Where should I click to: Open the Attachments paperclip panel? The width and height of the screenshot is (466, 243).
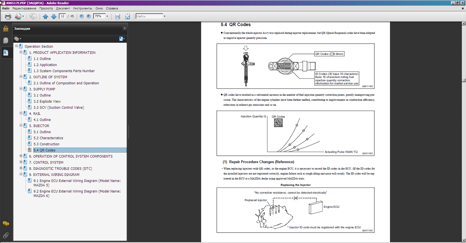6,235
